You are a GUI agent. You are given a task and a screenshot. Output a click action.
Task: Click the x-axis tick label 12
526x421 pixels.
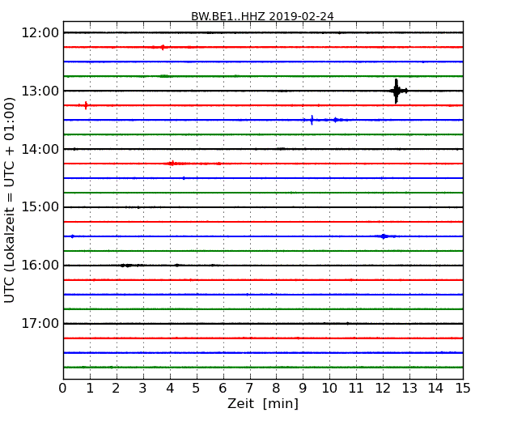coord(383,389)
